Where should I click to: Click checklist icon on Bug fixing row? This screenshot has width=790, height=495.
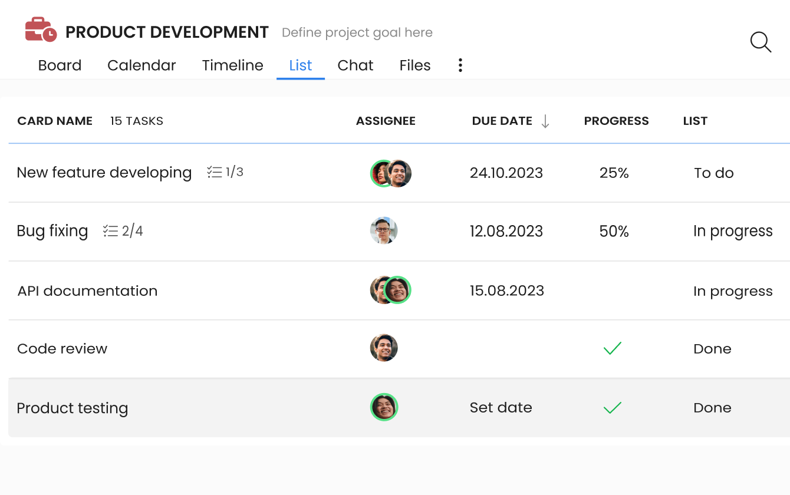[x=110, y=231]
